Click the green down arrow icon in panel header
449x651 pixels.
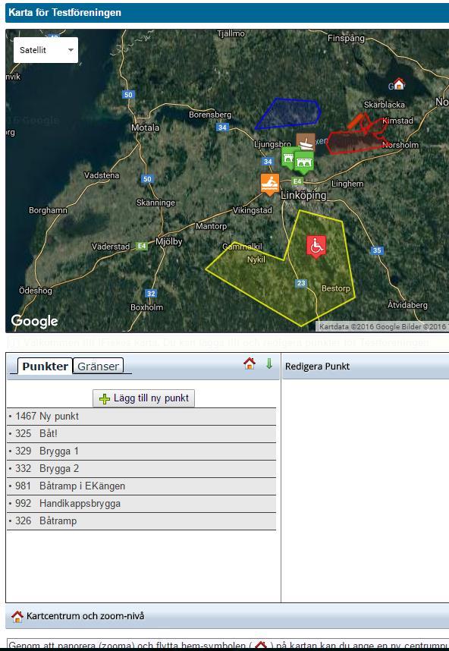click(x=269, y=363)
